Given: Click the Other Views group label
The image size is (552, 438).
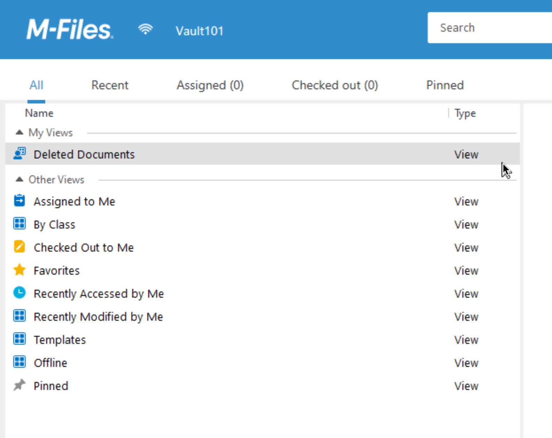Looking at the screenshot, I should [x=56, y=180].
